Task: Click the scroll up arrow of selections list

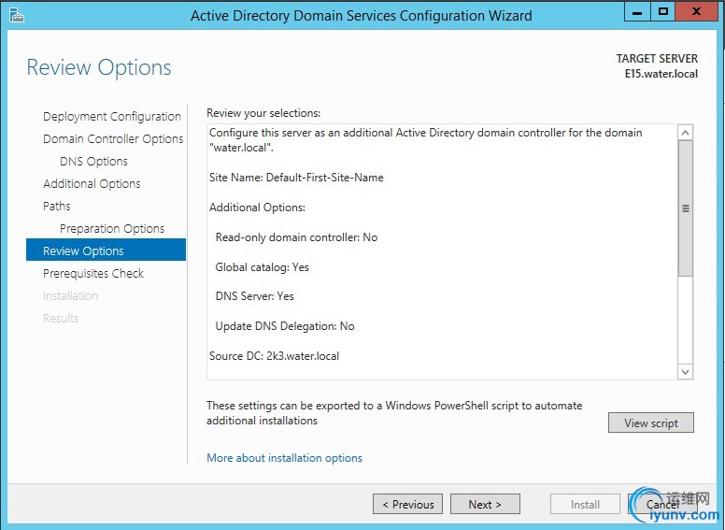Action: pyautogui.click(x=686, y=133)
